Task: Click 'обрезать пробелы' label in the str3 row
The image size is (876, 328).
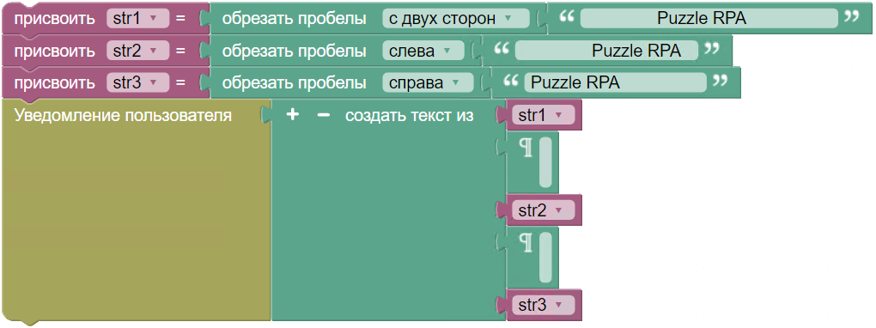Action: pyautogui.click(x=295, y=83)
